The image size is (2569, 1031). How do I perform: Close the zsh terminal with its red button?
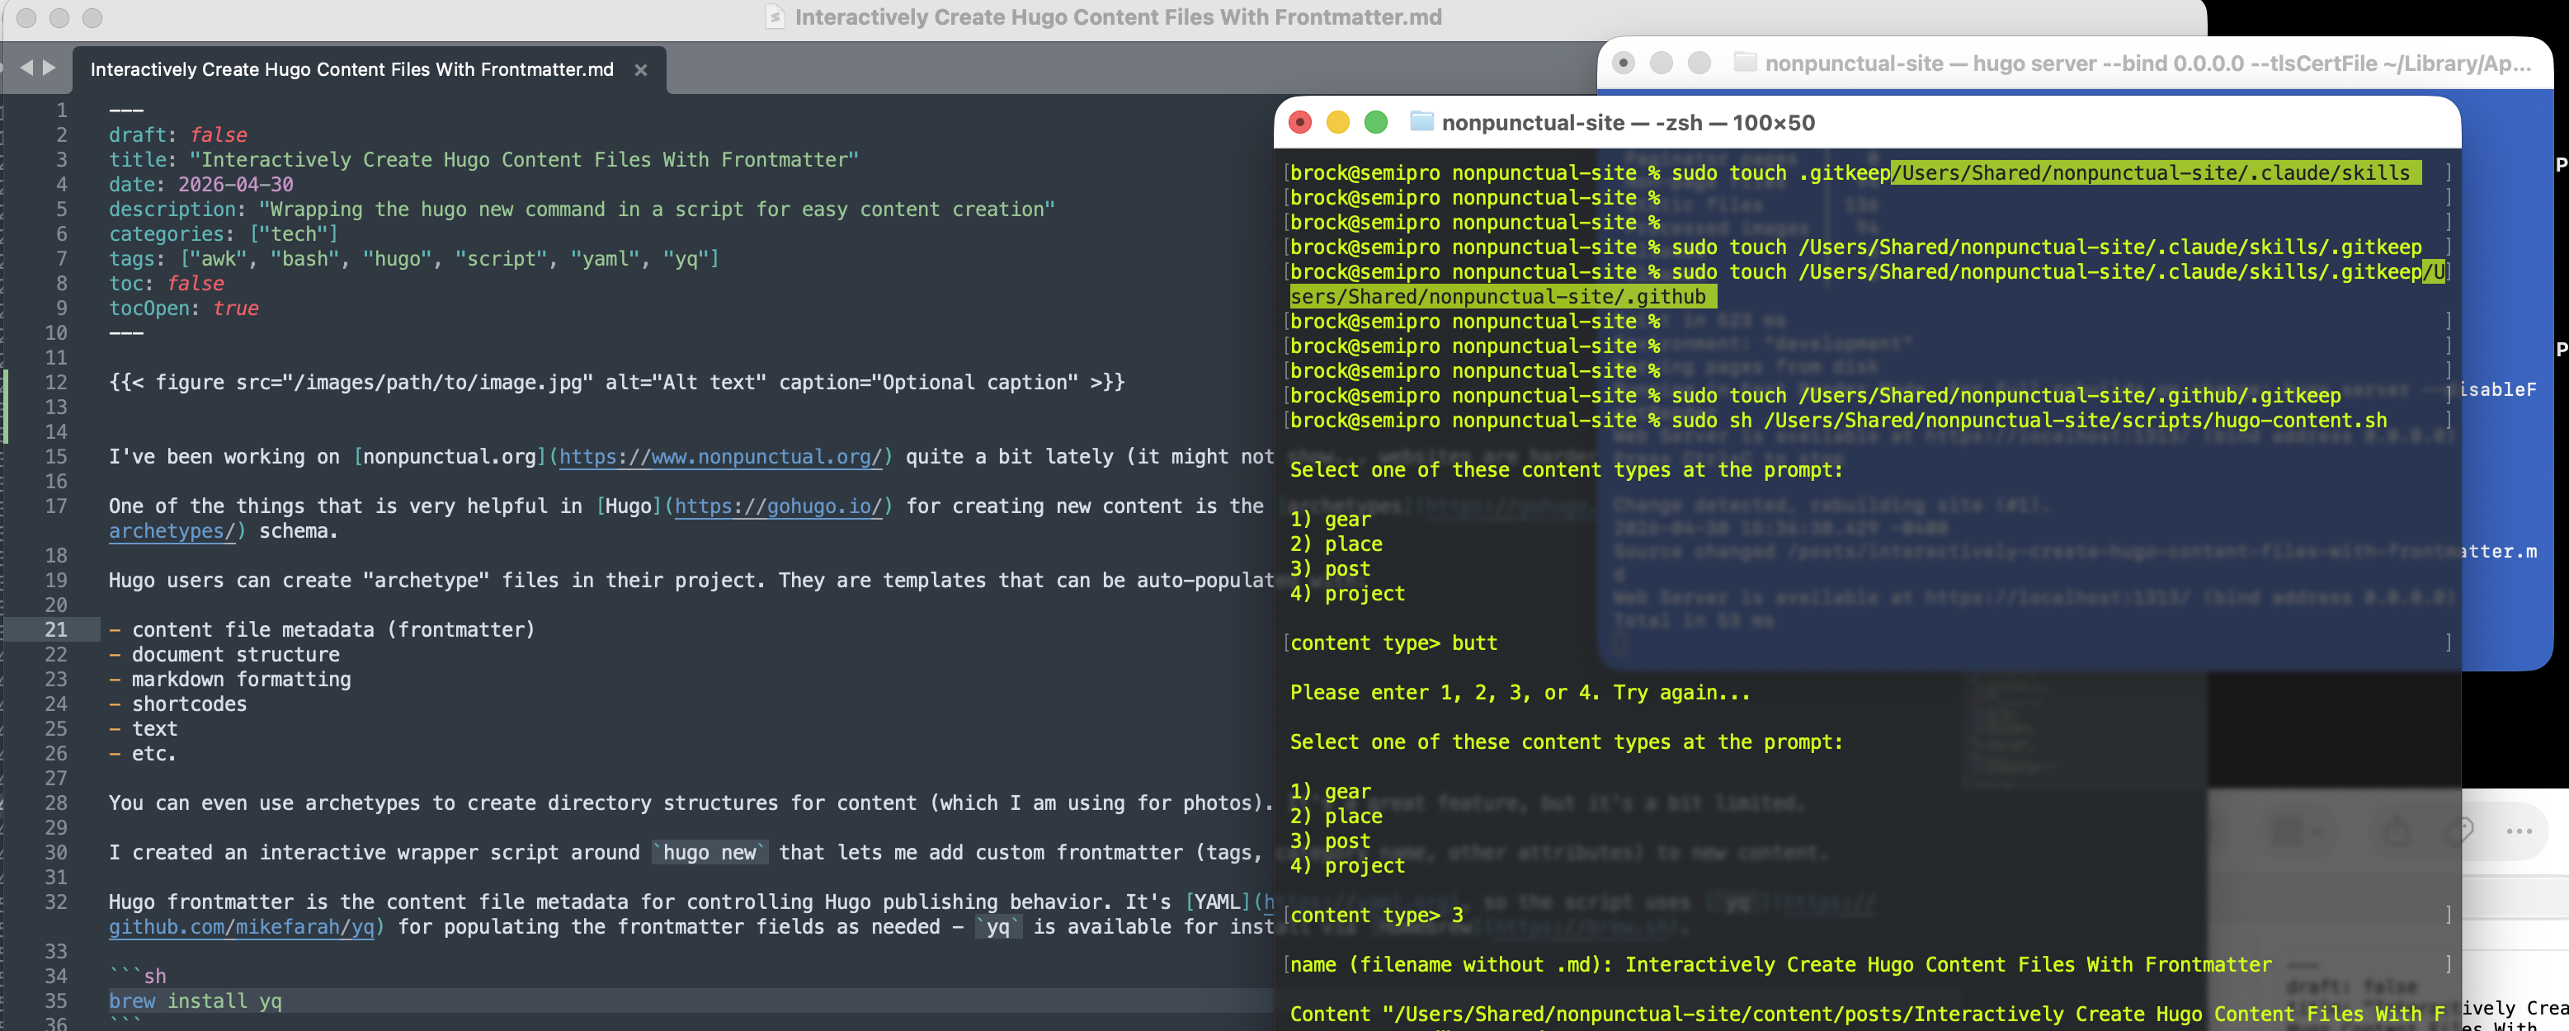(1299, 121)
